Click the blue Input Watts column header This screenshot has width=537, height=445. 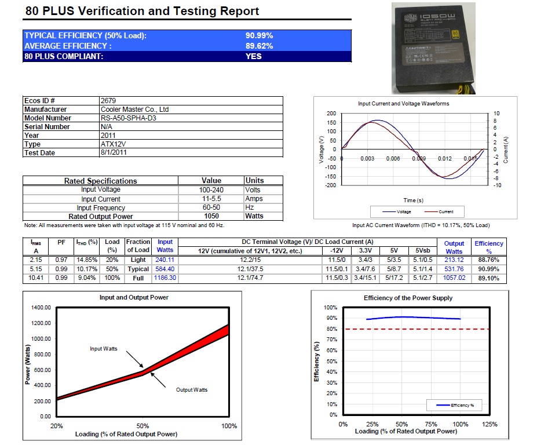[165, 246]
